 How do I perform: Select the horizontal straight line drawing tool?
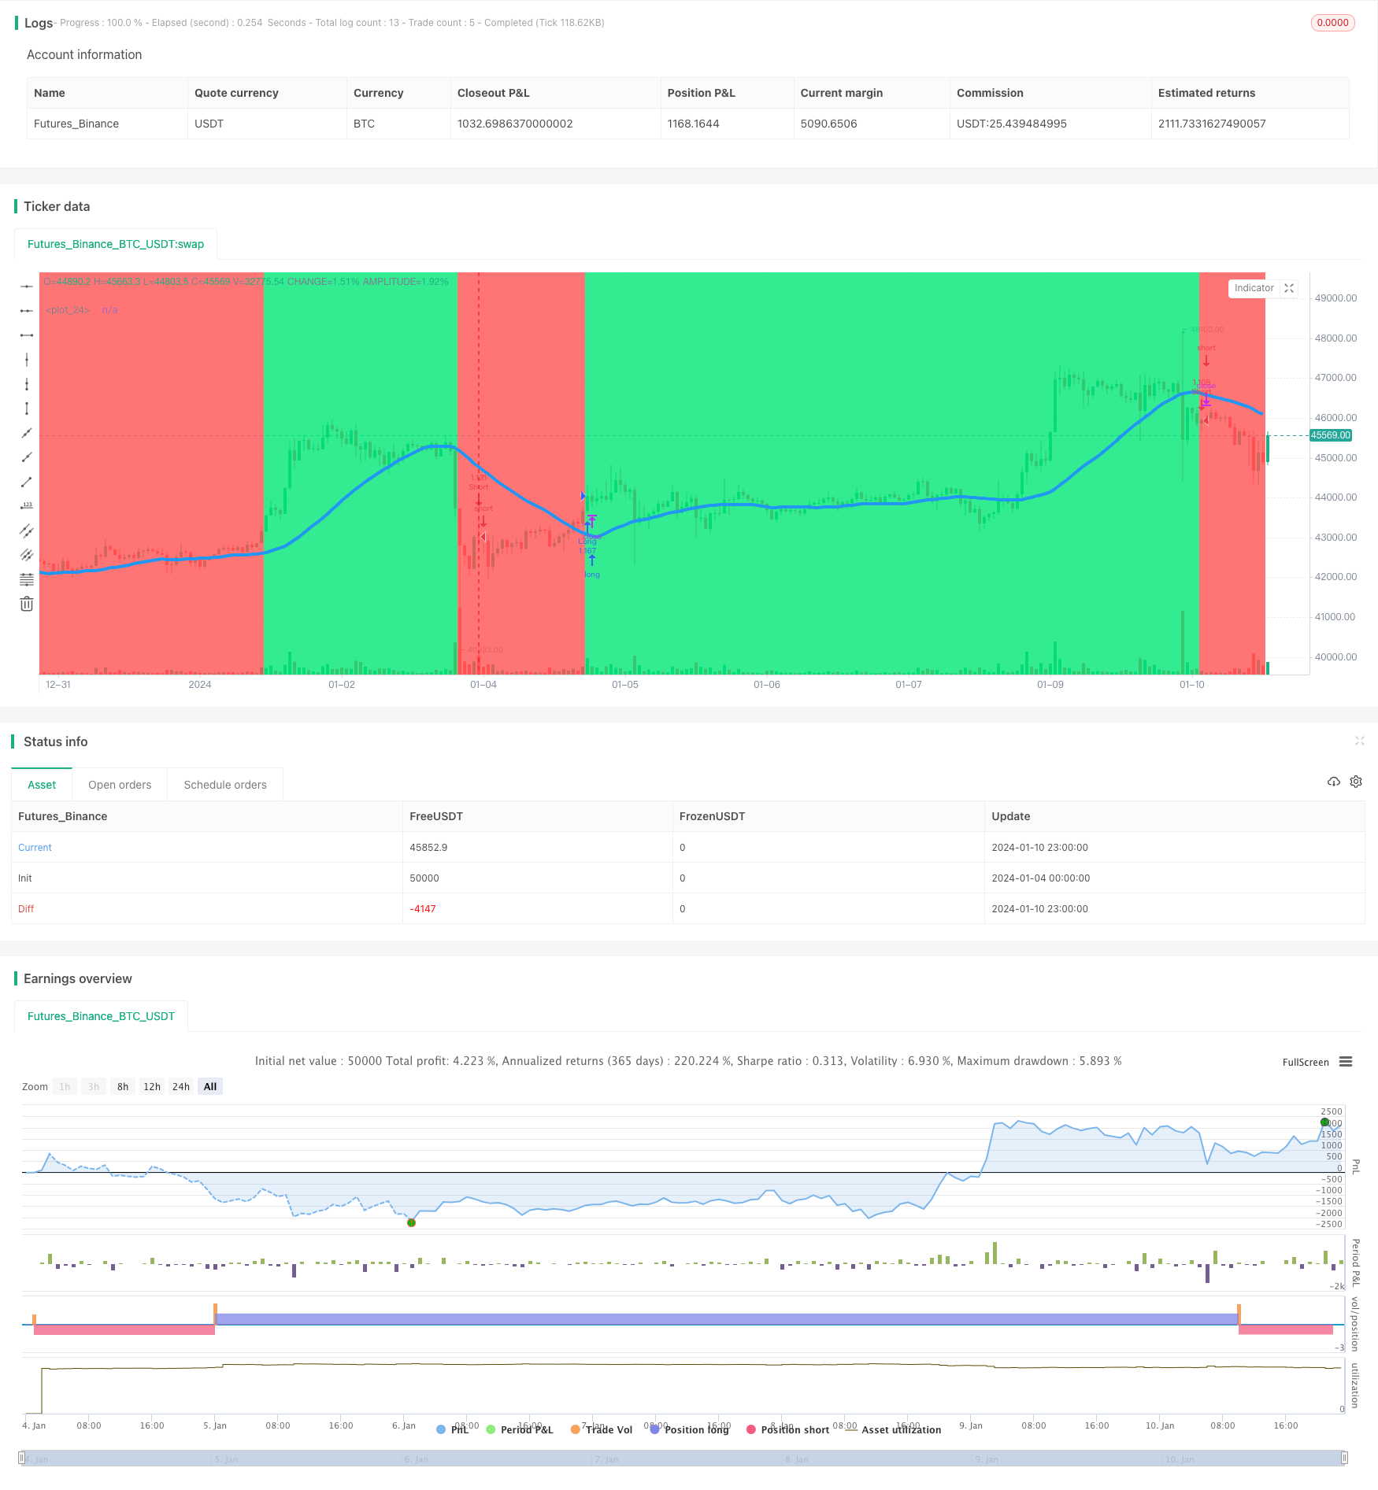point(27,287)
